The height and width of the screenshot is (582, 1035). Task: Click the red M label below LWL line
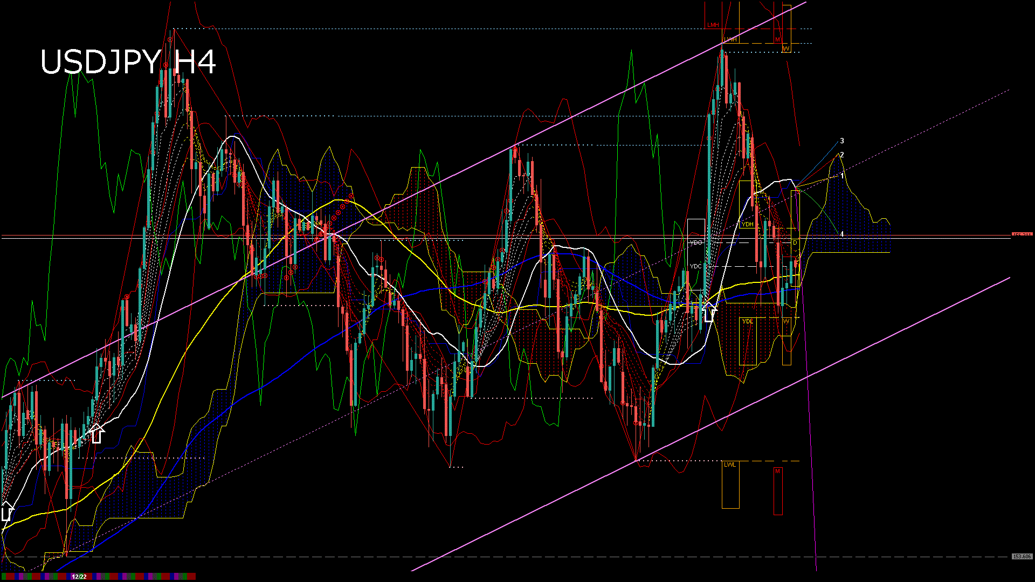(x=777, y=472)
